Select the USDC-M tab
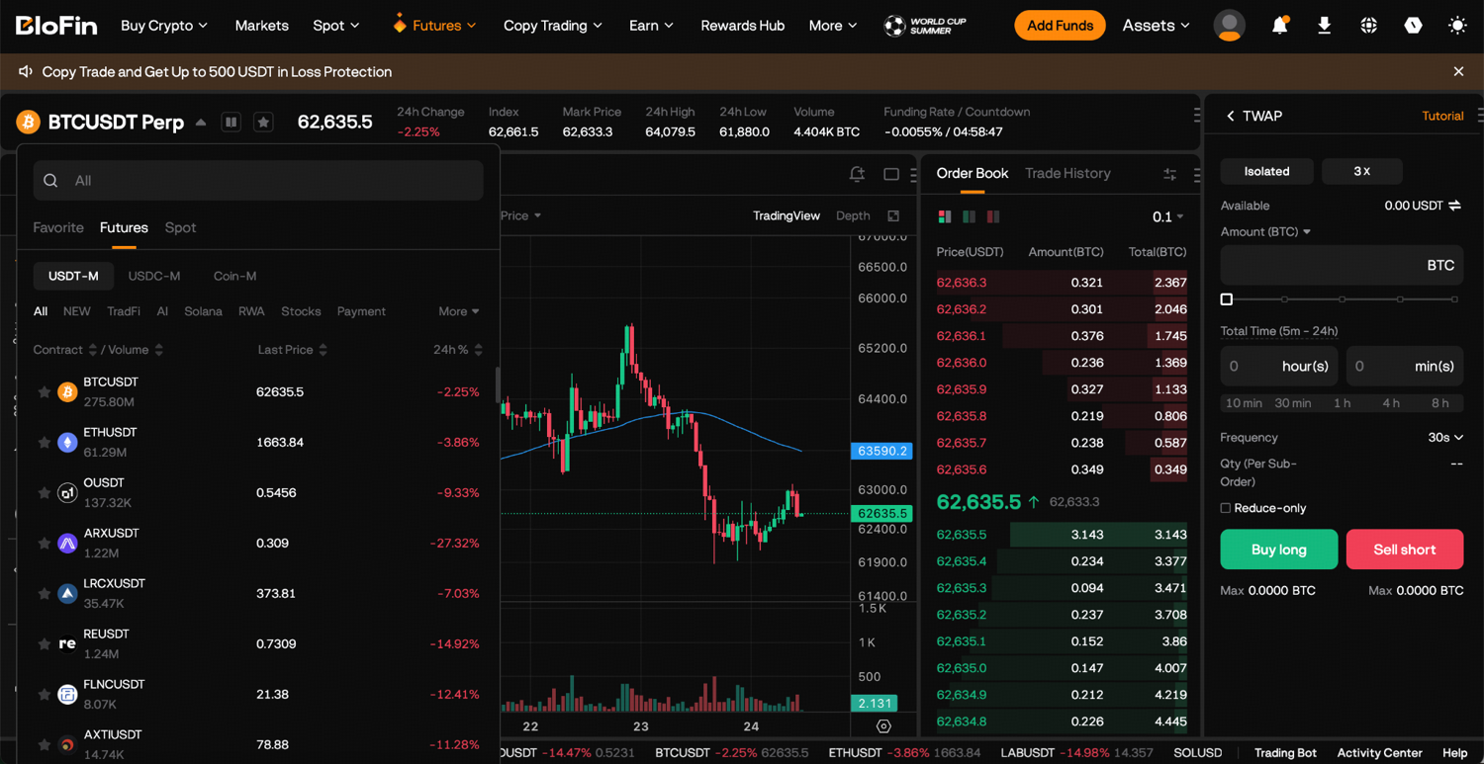Image resolution: width=1484 pixels, height=764 pixels. 154,276
